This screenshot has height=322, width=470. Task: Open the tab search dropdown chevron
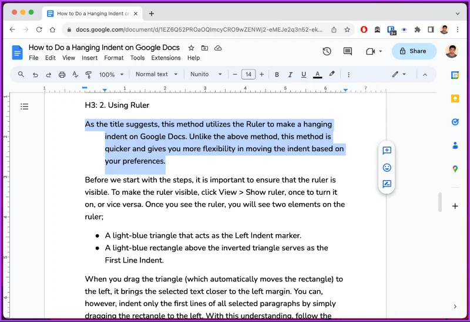tap(458, 14)
